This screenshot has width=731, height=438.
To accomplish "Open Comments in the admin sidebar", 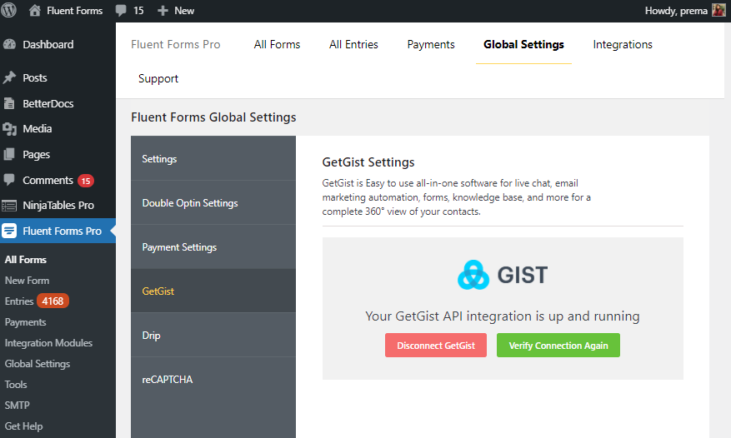I will tap(58, 180).
